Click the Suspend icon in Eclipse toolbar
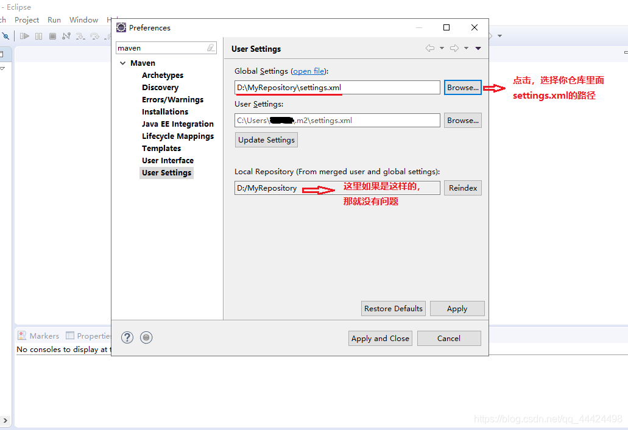The width and height of the screenshot is (628, 430). 38,36
